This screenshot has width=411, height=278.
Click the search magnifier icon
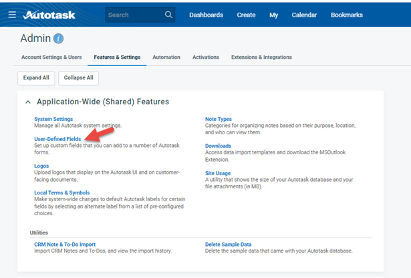click(168, 15)
